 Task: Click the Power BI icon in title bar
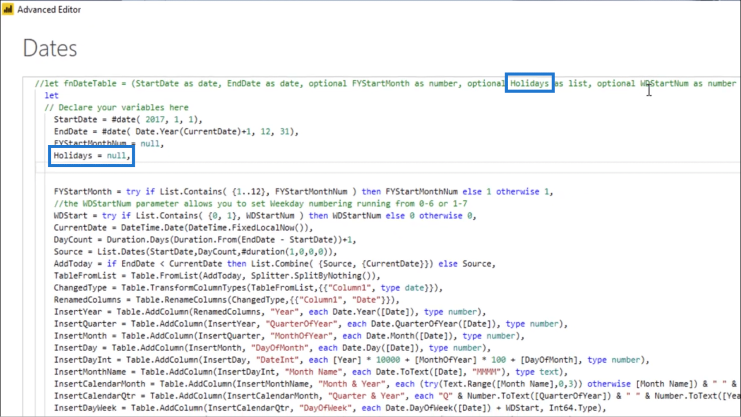(x=7, y=9)
